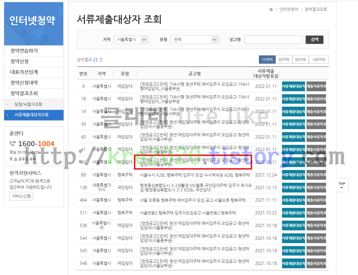Select 30개씩 per page
Viewport: 358px width, 275px height.
[x=284, y=60]
